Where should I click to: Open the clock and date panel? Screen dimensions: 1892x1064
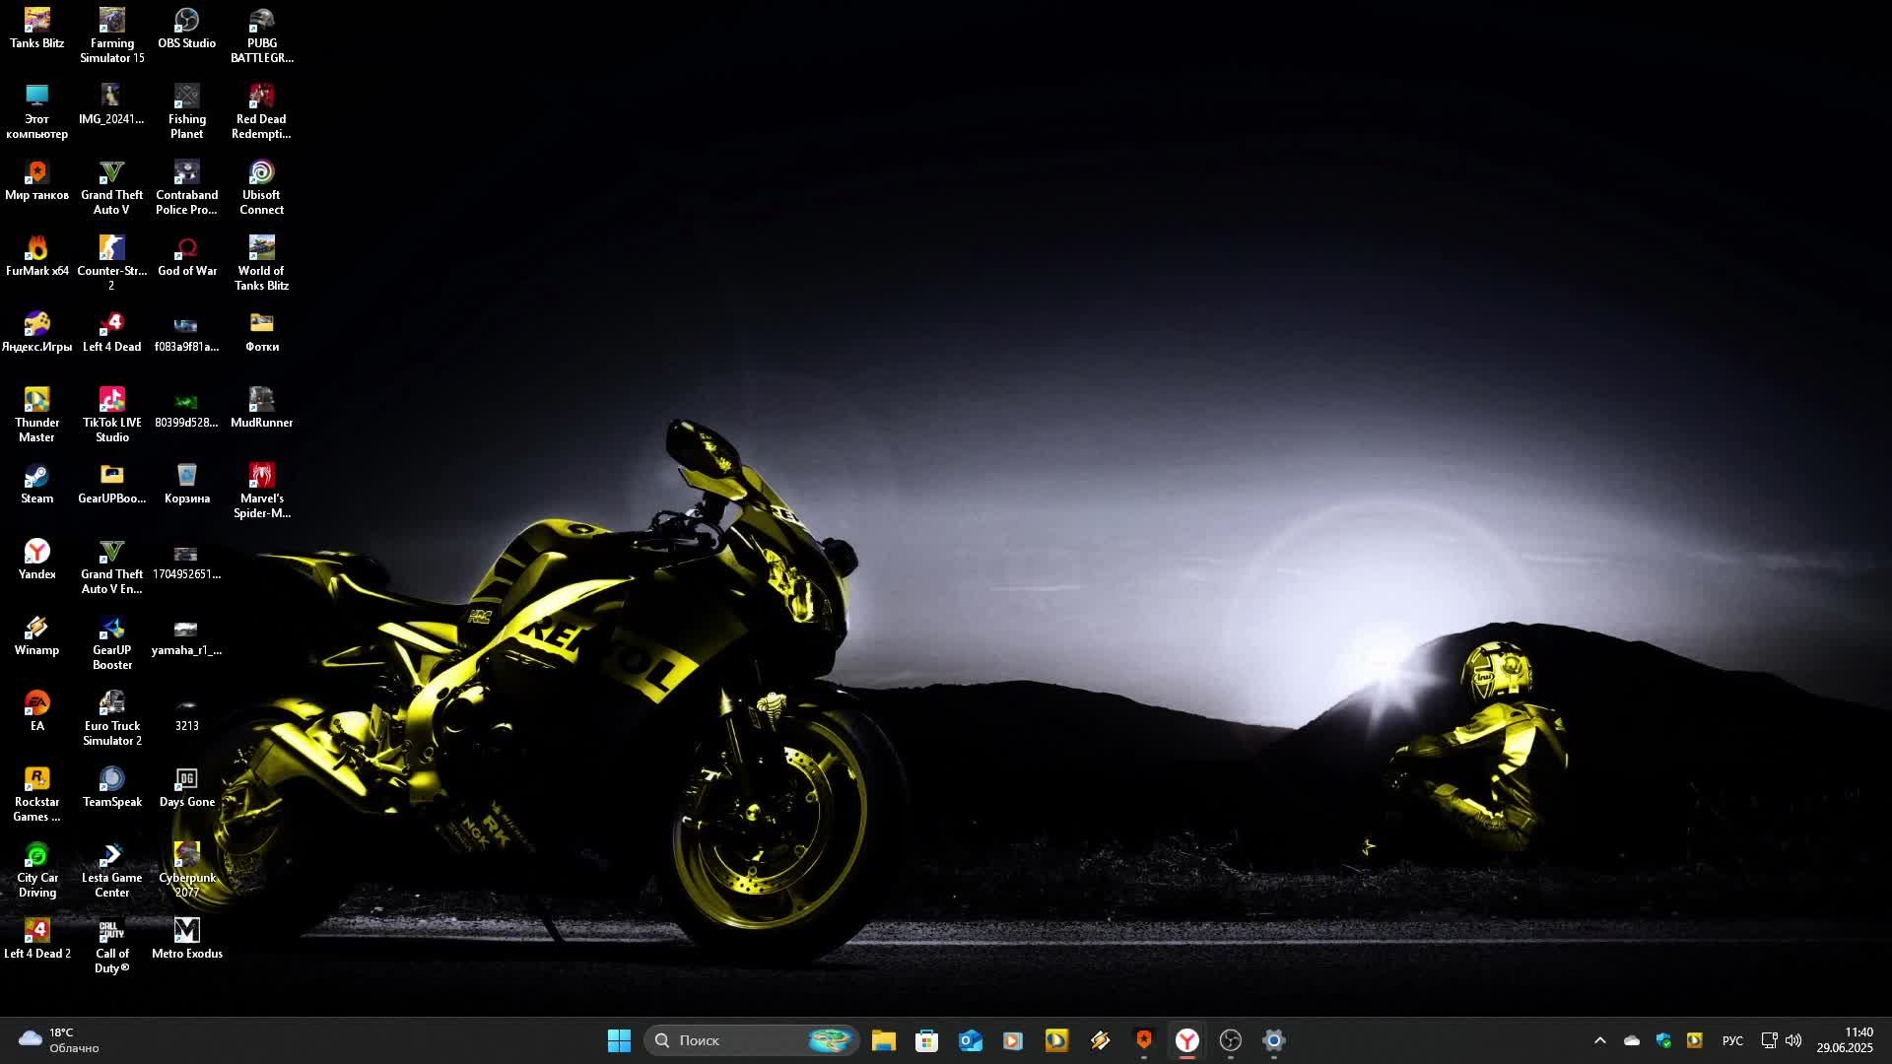pos(1845,1040)
